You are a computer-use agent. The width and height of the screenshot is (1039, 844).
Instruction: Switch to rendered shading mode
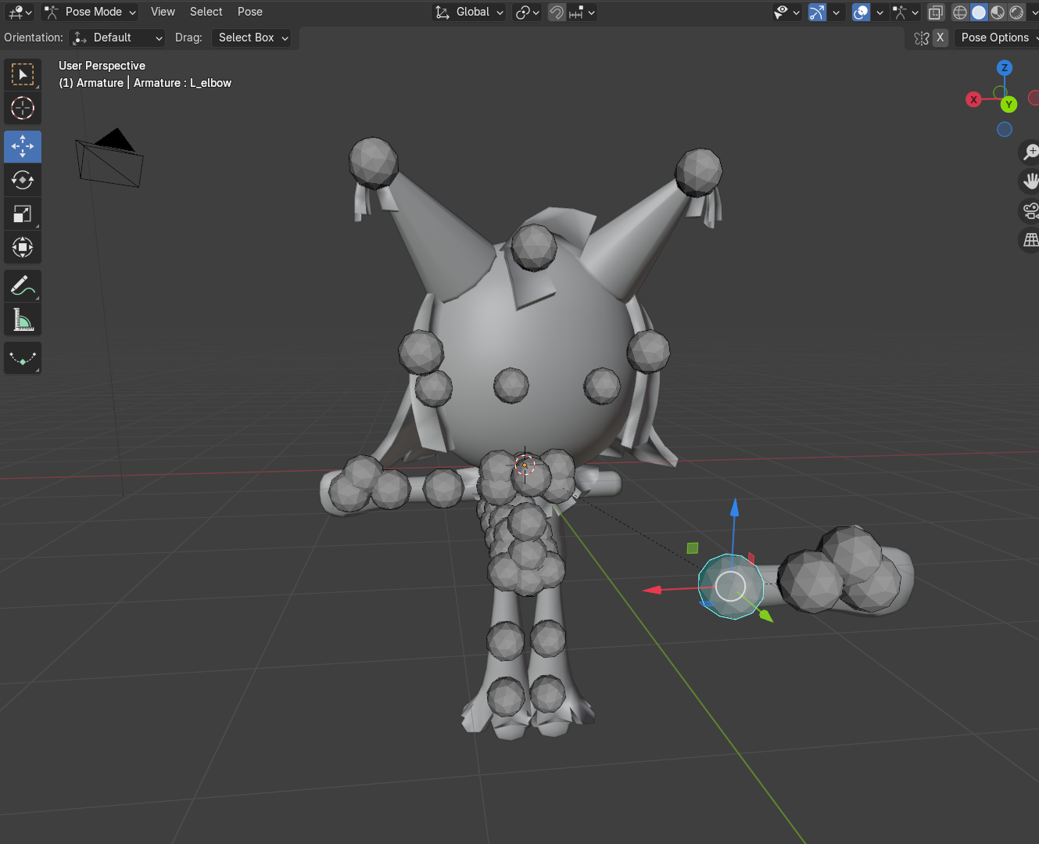tap(1016, 12)
